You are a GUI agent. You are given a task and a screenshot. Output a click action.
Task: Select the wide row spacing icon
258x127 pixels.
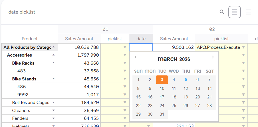(x=248, y=12)
